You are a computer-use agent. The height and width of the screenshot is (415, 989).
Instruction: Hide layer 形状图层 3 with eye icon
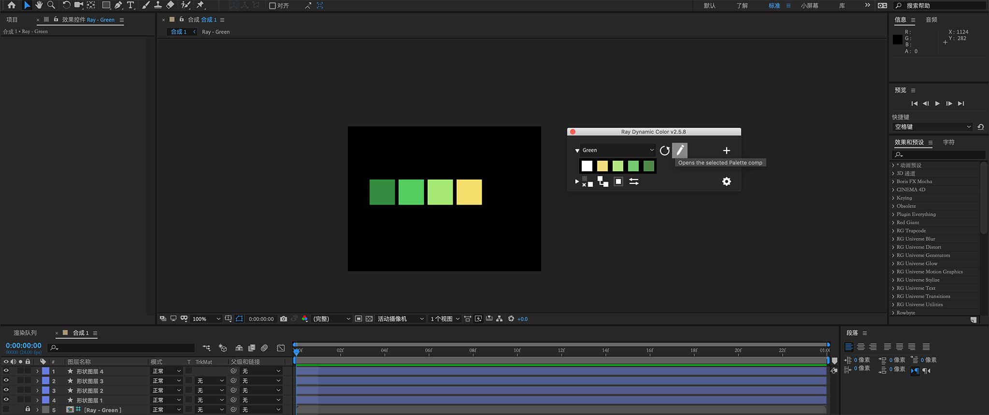coord(6,381)
